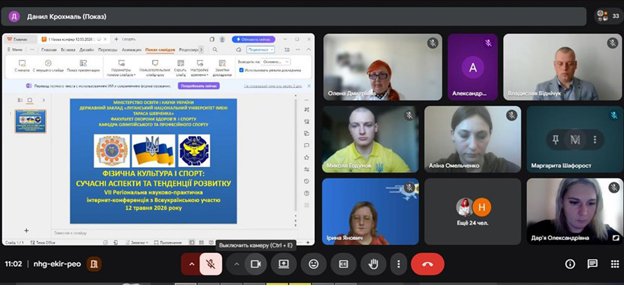Click the star icon in right sidebar

click(306, 157)
